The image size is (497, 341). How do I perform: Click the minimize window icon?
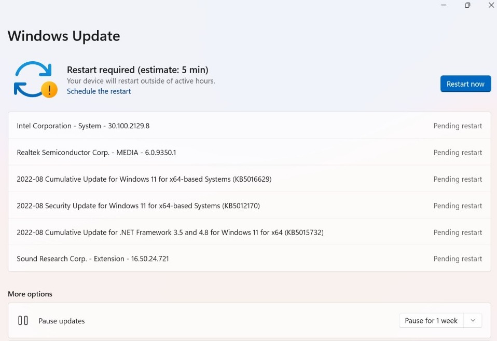[443, 5]
